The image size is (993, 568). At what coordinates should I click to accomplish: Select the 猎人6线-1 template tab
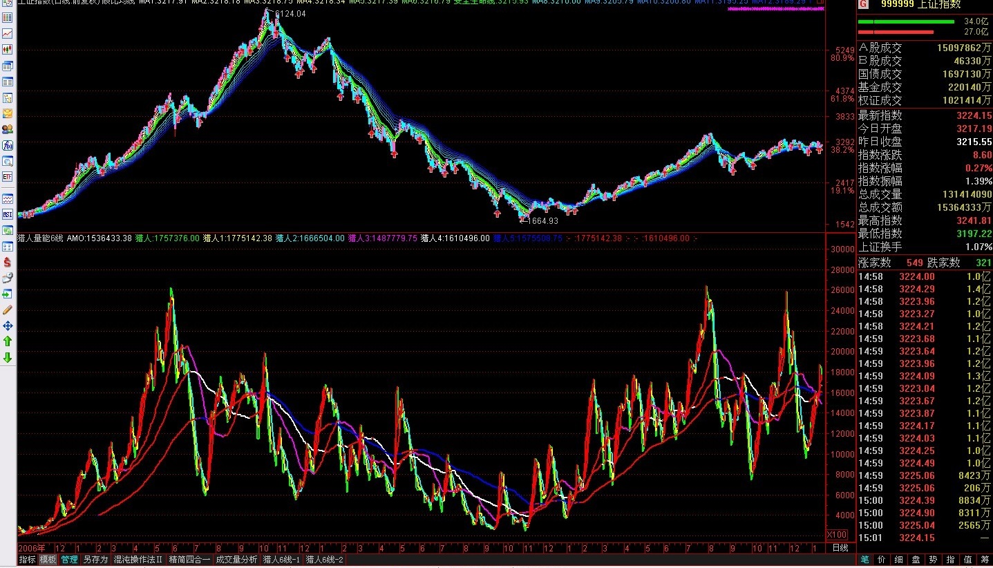coord(281,560)
